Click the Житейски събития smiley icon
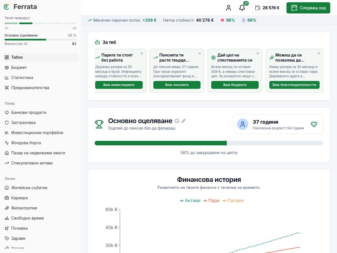This screenshot has height=253, width=337. [7, 188]
